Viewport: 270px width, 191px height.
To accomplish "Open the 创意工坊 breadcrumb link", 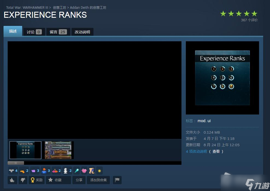I will [59, 8].
